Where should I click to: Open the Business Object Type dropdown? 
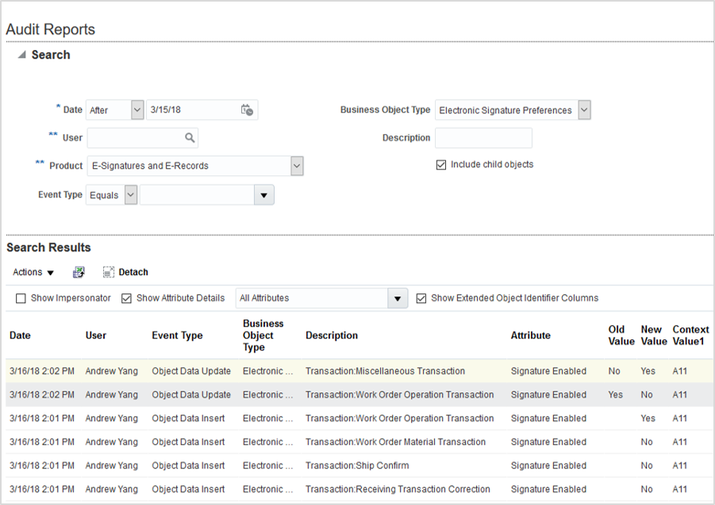pyautogui.click(x=584, y=110)
